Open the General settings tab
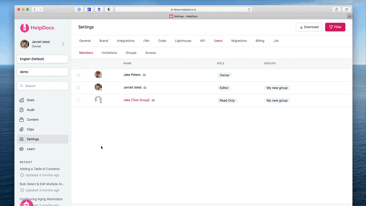The image size is (366, 206). point(85,41)
